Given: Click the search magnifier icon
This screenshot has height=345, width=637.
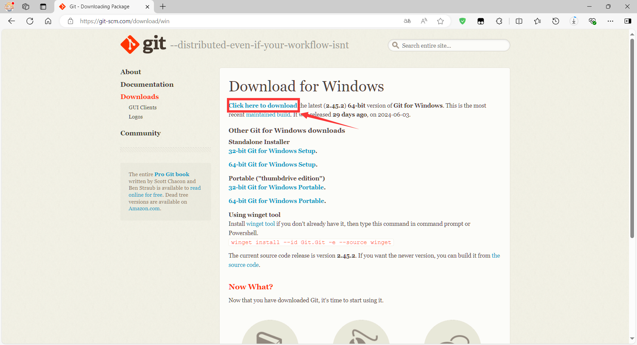Looking at the screenshot, I should (x=395, y=45).
